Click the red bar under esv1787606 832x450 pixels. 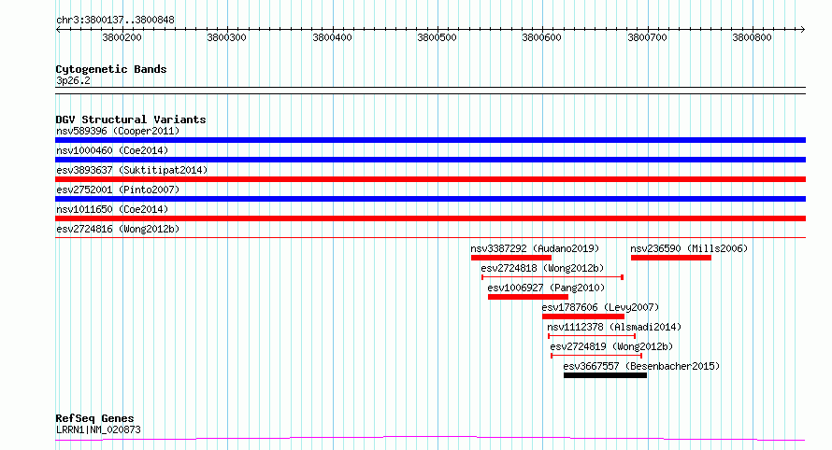[x=583, y=317]
